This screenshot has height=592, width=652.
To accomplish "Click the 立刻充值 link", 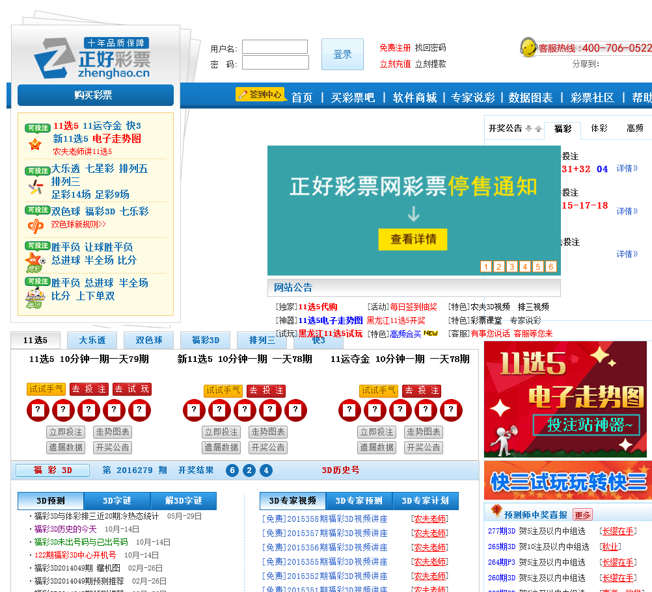I will coord(394,64).
